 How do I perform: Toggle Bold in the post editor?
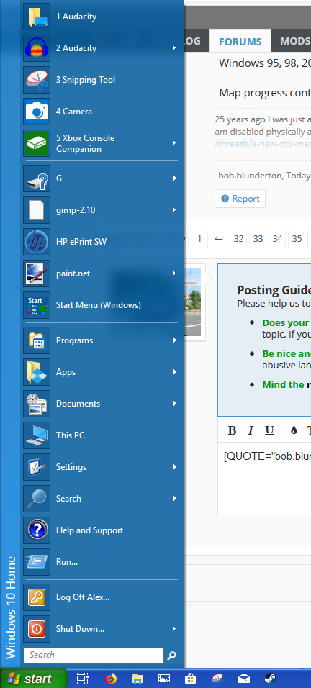tap(232, 430)
